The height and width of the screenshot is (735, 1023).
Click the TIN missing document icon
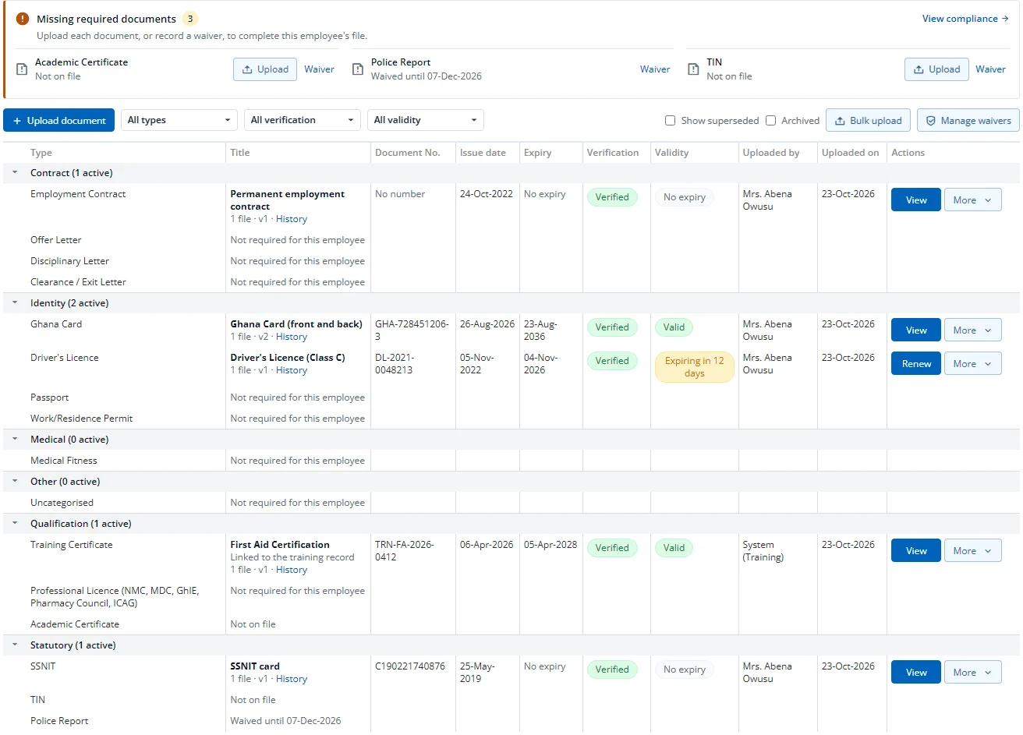tap(693, 69)
